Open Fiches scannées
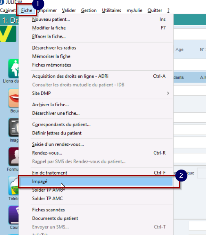The width and height of the screenshot is (206, 235). [96, 210]
